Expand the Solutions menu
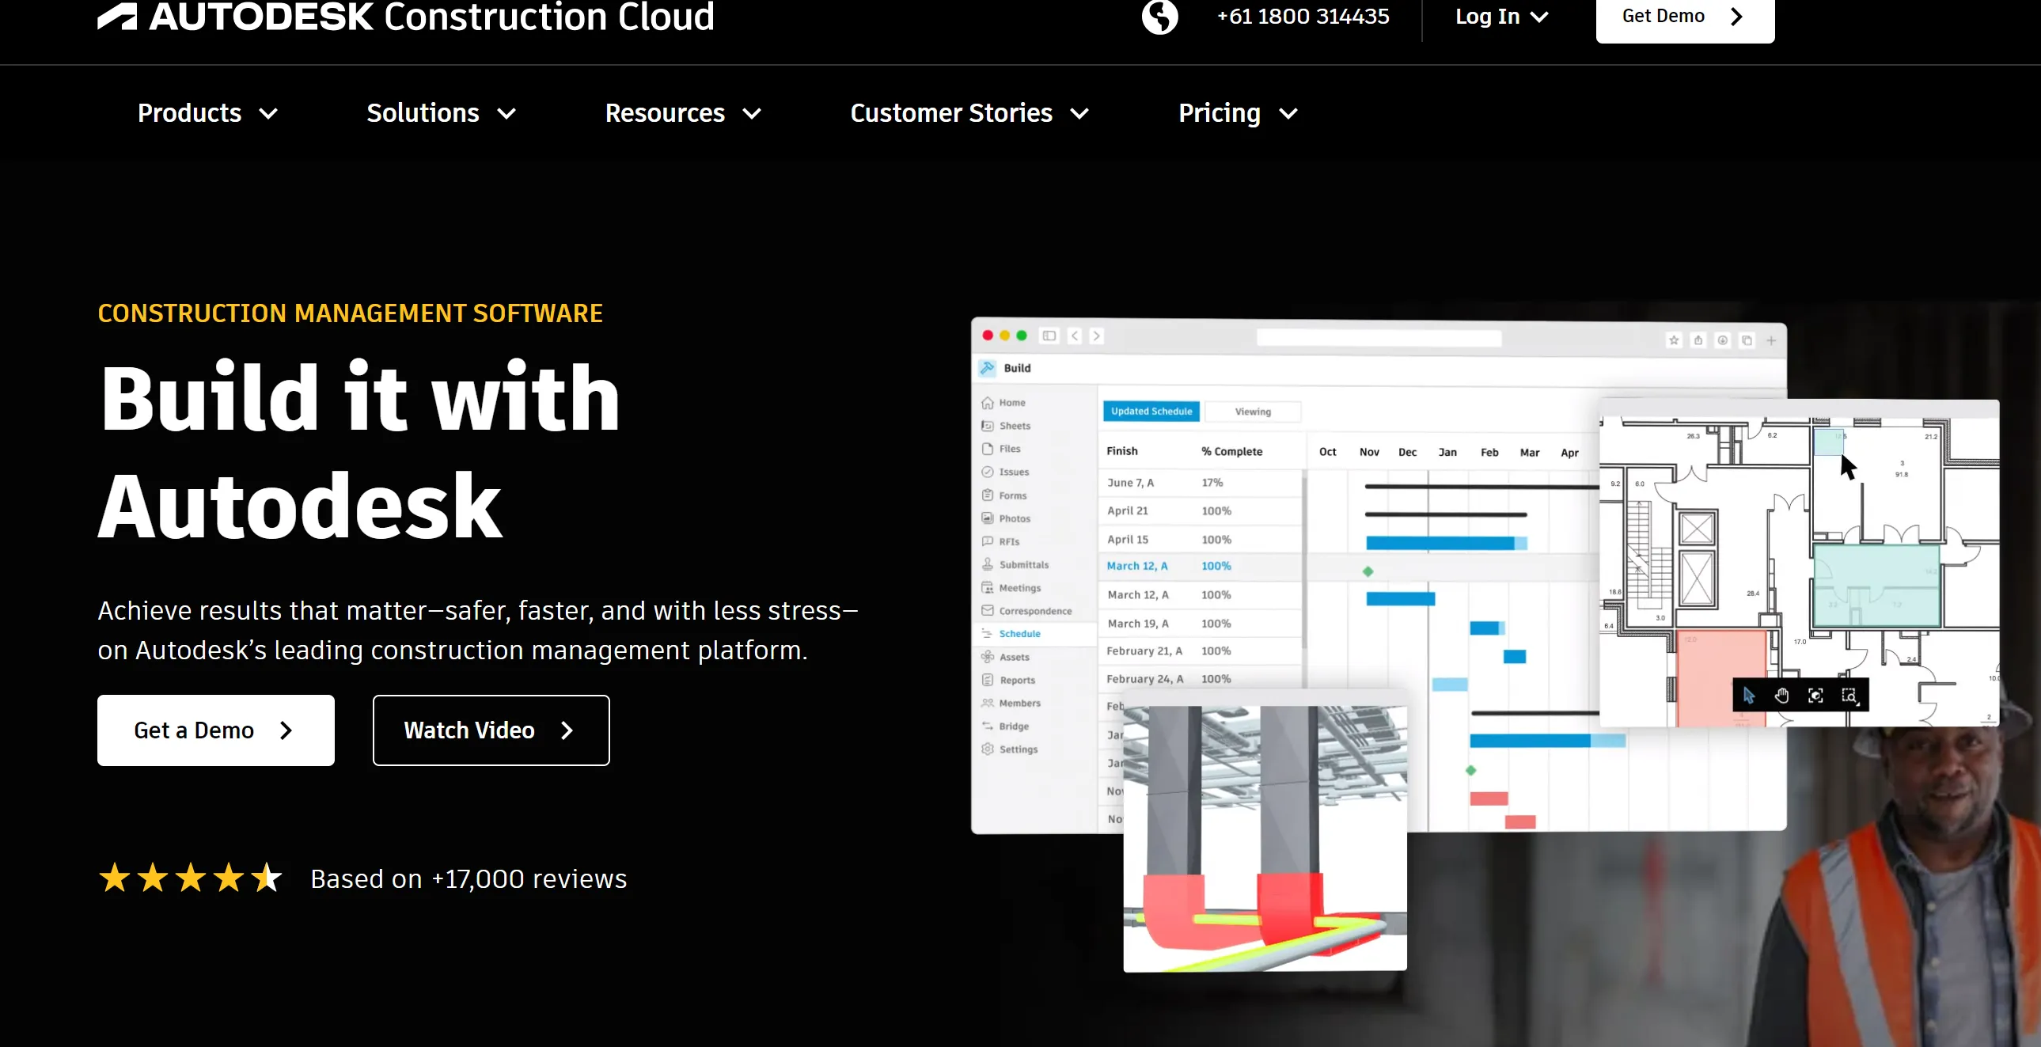The image size is (2041, 1047). [442, 113]
